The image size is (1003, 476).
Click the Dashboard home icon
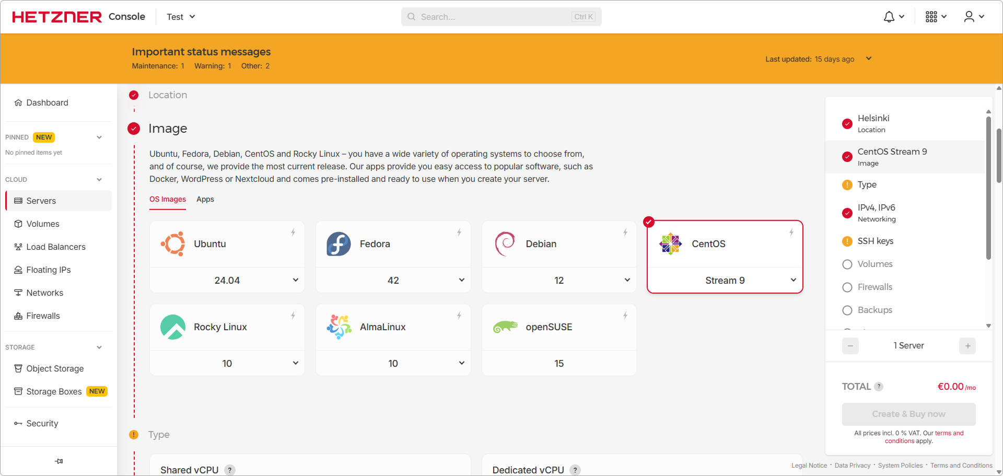click(18, 102)
